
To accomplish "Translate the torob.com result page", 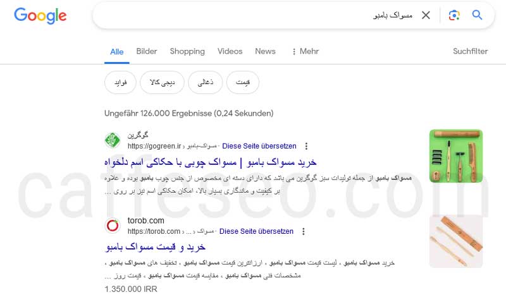I will (256, 231).
